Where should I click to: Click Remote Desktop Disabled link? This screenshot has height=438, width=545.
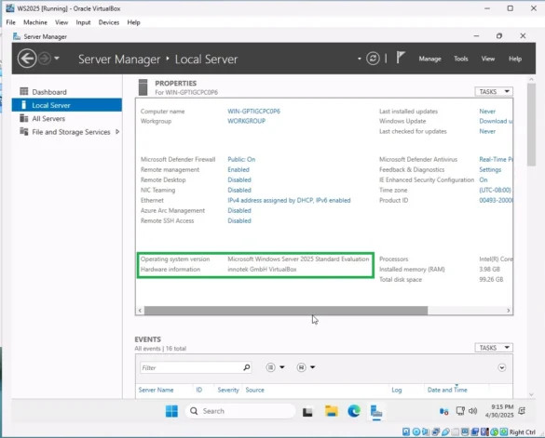[x=239, y=179]
